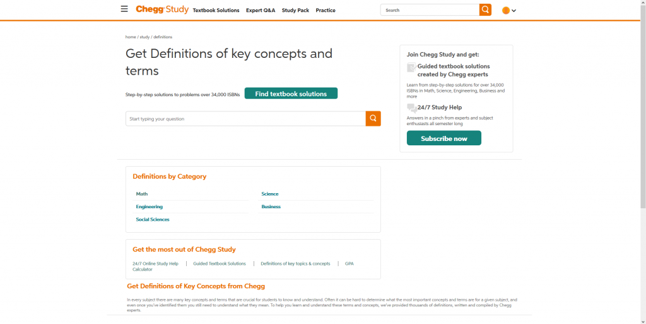Expand the account dropdown chevron
The height and width of the screenshot is (324, 646).
[x=514, y=11]
